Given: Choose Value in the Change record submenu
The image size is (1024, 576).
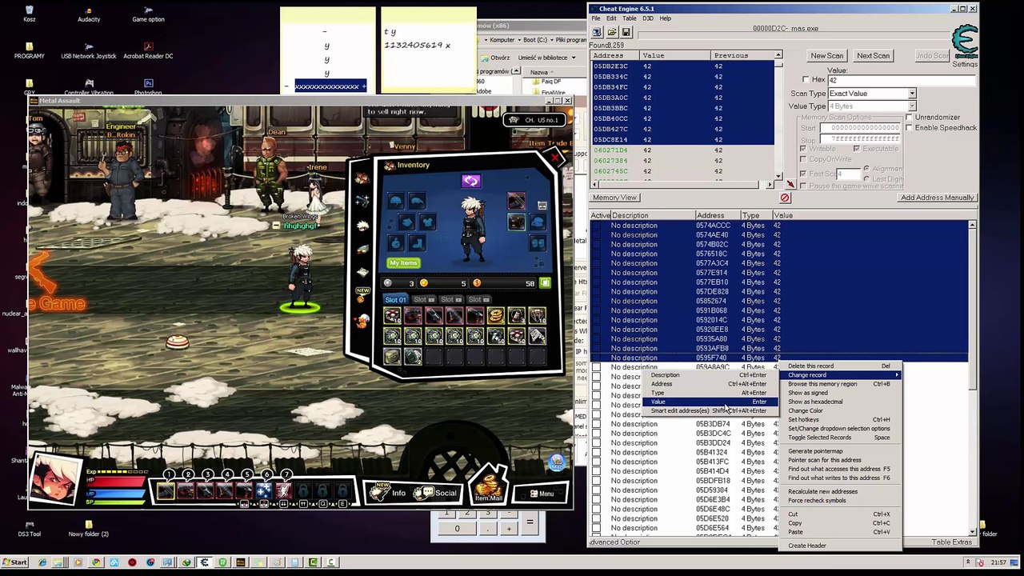Looking at the screenshot, I should click(710, 402).
